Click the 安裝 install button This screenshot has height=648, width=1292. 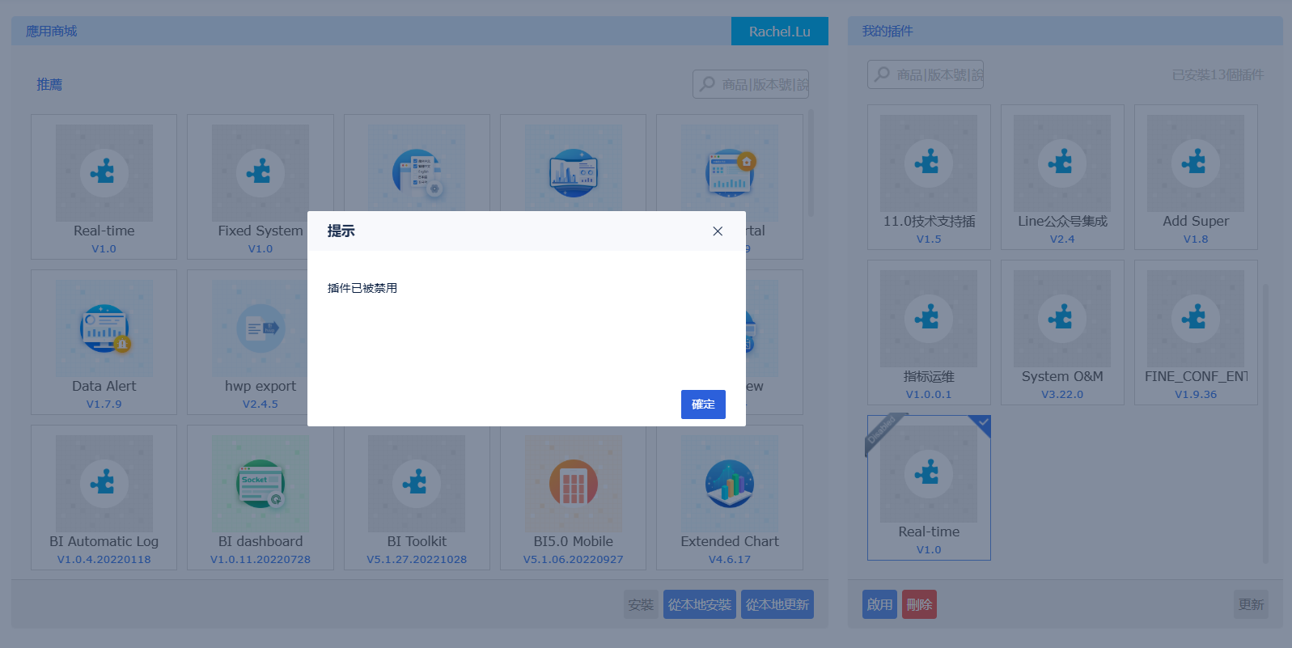point(641,604)
